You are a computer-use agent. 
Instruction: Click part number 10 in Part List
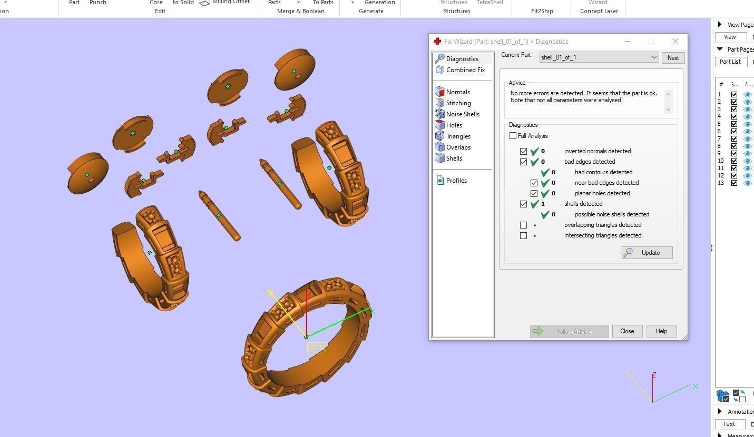[721, 161]
